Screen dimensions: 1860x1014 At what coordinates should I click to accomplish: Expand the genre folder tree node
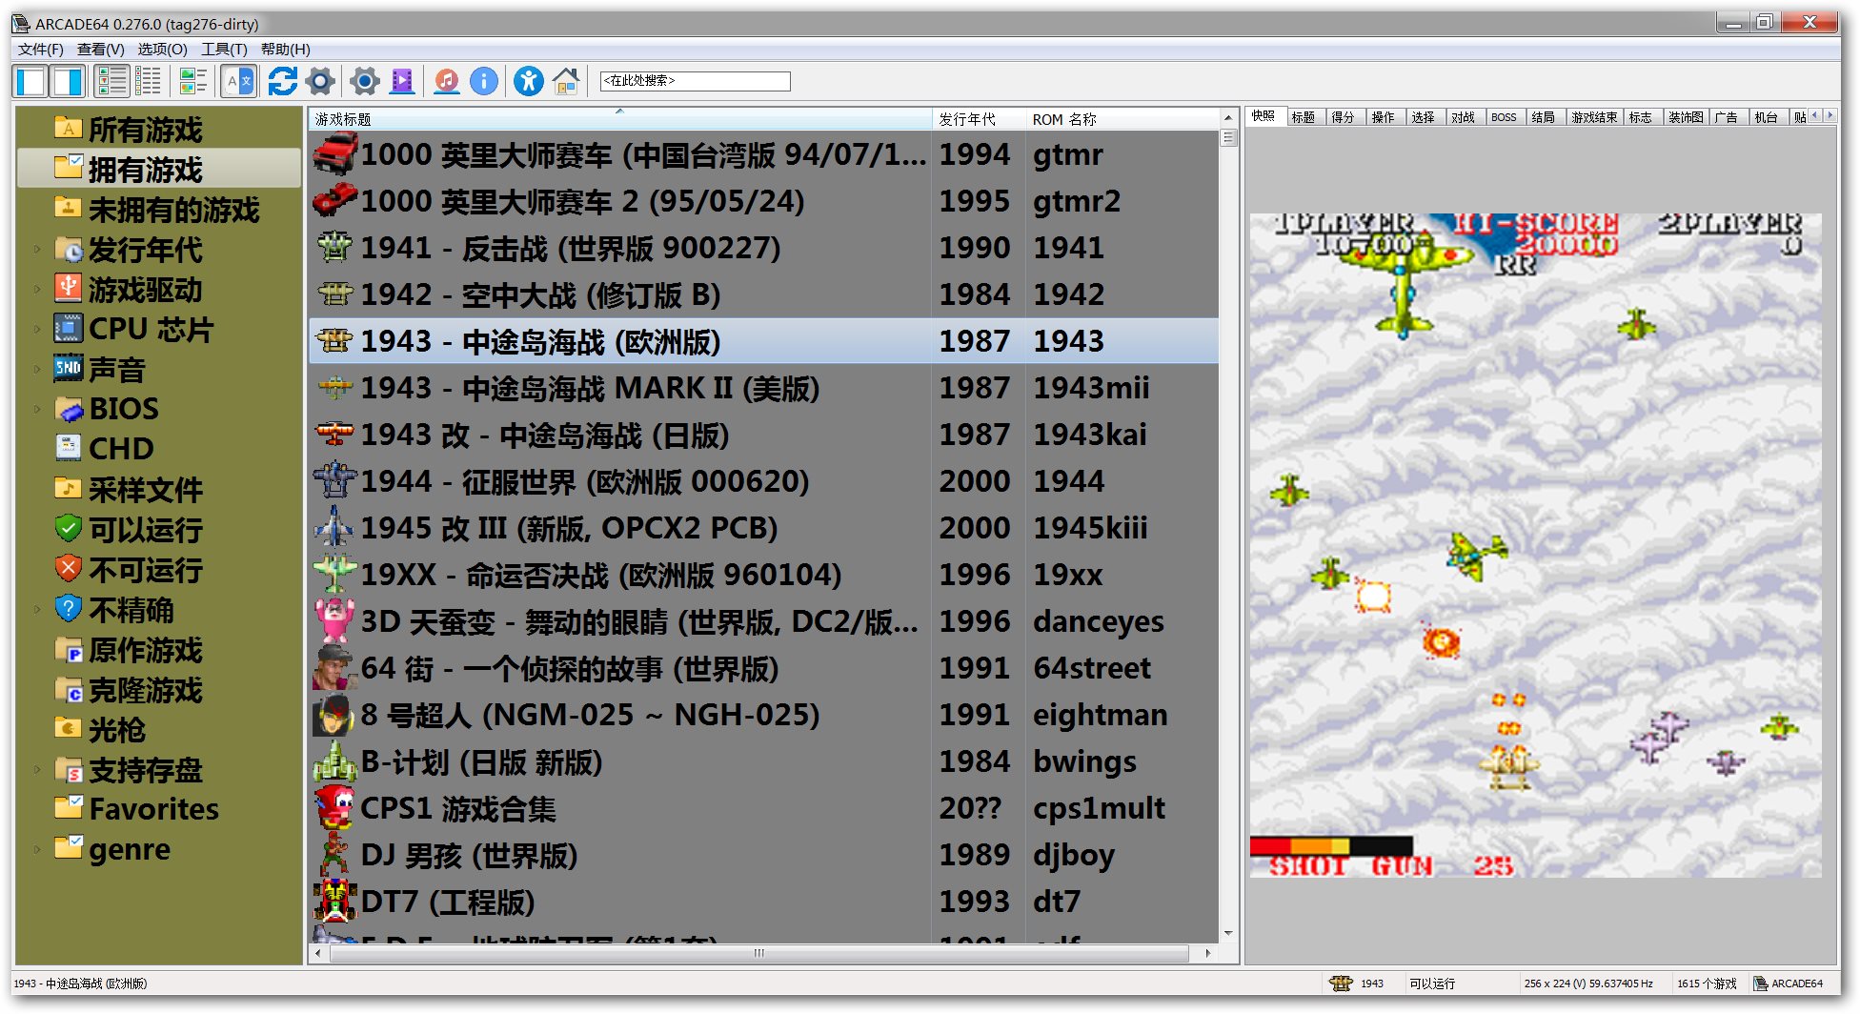coord(37,849)
